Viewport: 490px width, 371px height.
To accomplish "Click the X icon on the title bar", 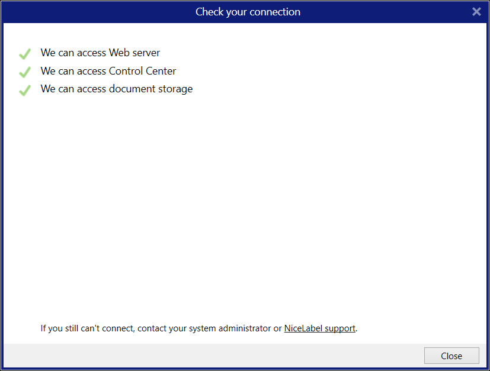I will pos(476,11).
